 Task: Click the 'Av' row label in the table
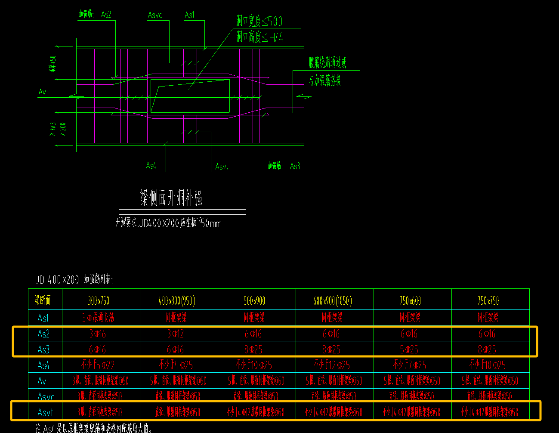tap(42, 381)
